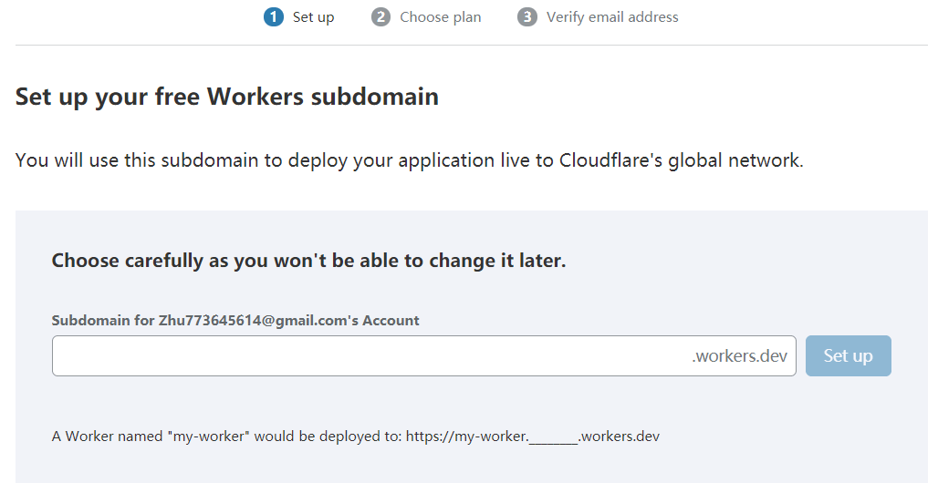Click the Cloudflare's global network description sentence
938x493 pixels.
pos(409,161)
